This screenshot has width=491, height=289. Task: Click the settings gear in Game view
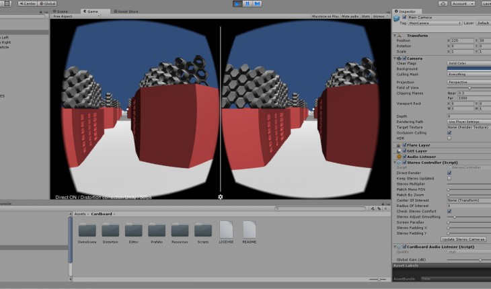coord(221,196)
